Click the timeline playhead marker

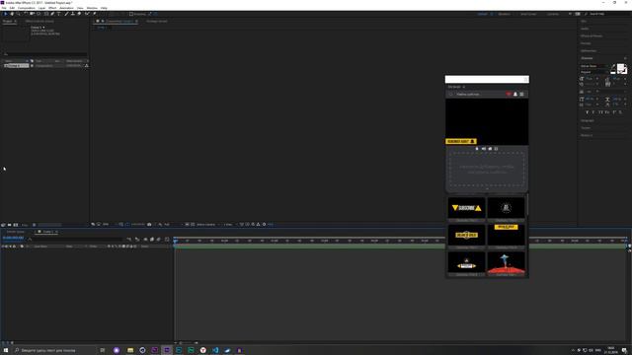(176, 241)
